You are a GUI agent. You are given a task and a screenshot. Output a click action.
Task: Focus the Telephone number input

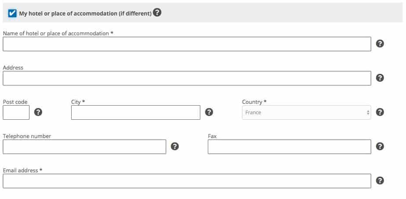[x=84, y=147]
